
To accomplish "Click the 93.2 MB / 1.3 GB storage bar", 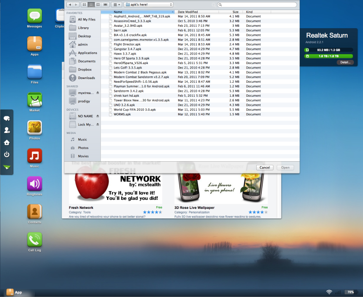I will click(x=328, y=50).
